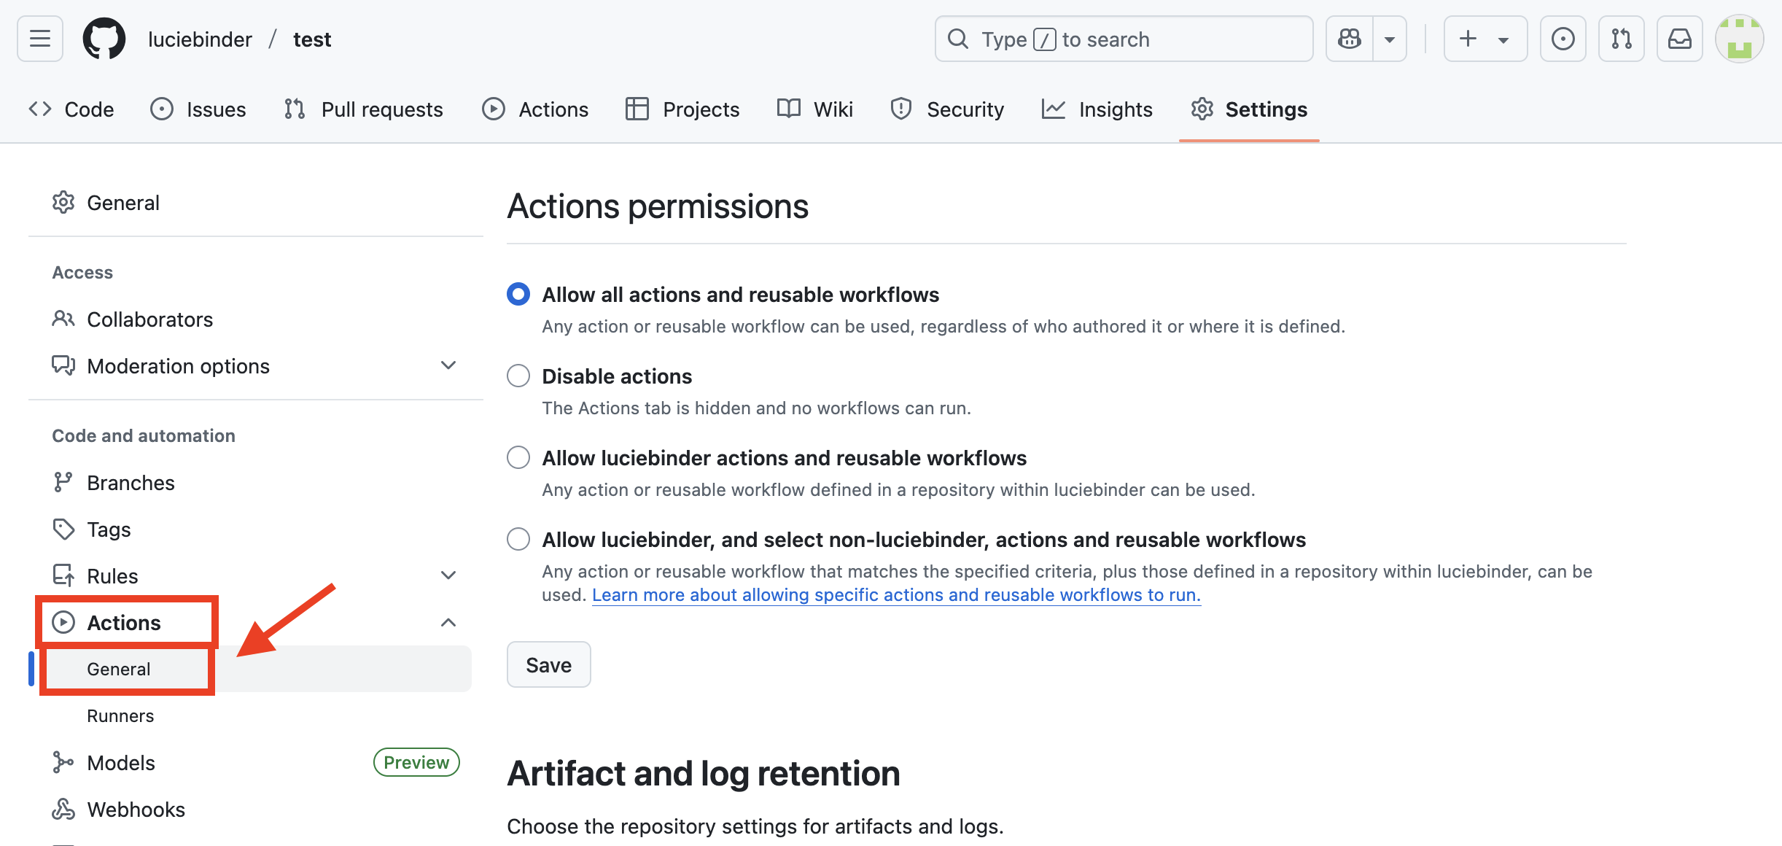Open the pull requests header icon
The image size is (1782, 846).
[1621, 39]
